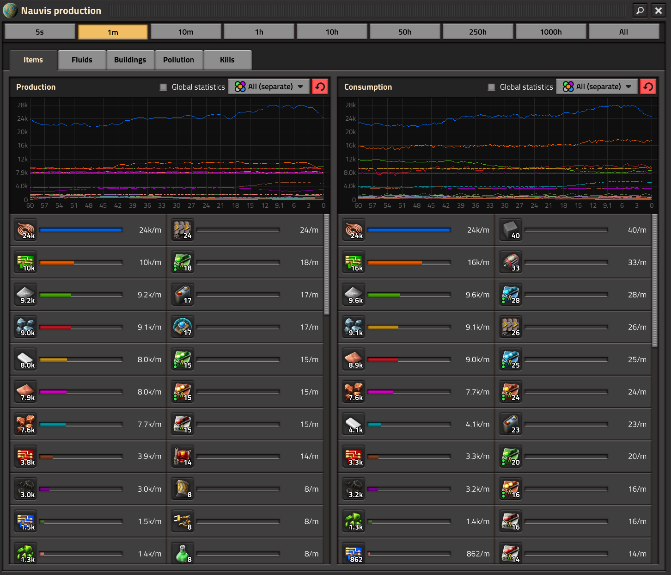Viewport: 671px width, 575px height.
Task: Select the electric engine icon showing 33
Action: click(x=511, y=262)
